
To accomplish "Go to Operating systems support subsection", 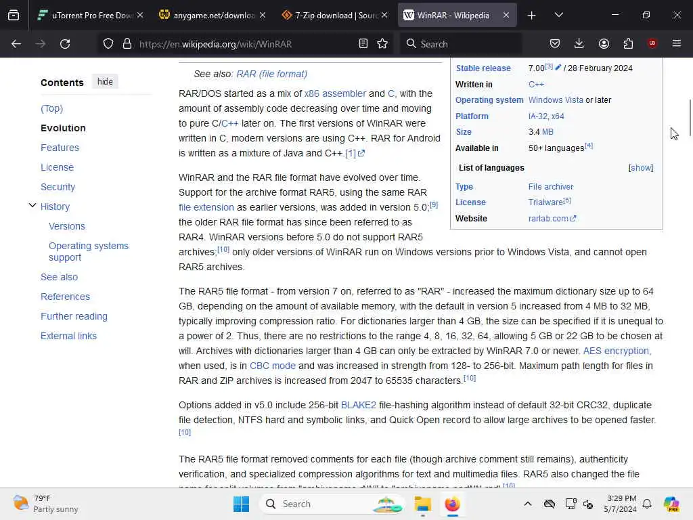I will 89,252.
